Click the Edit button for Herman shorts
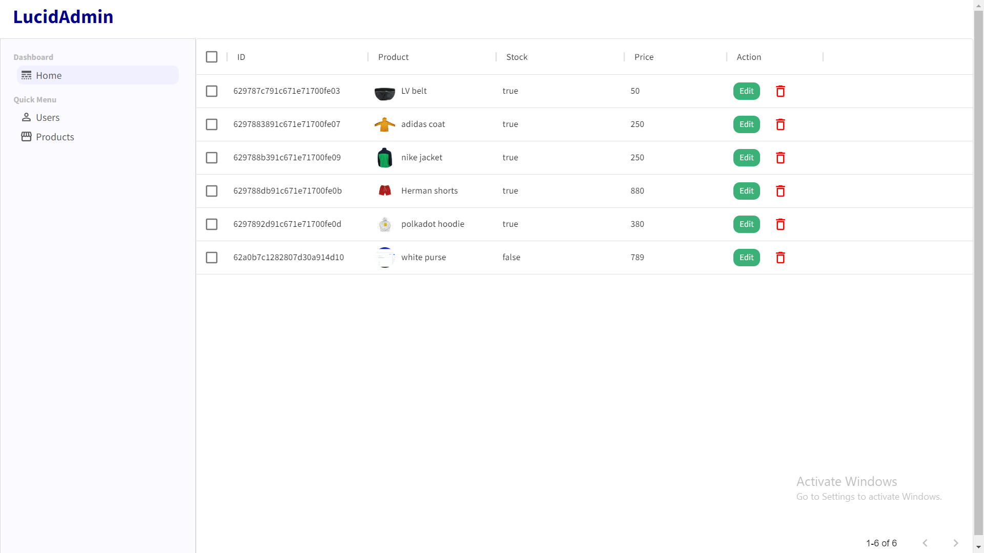 click(x=746, y=190)
